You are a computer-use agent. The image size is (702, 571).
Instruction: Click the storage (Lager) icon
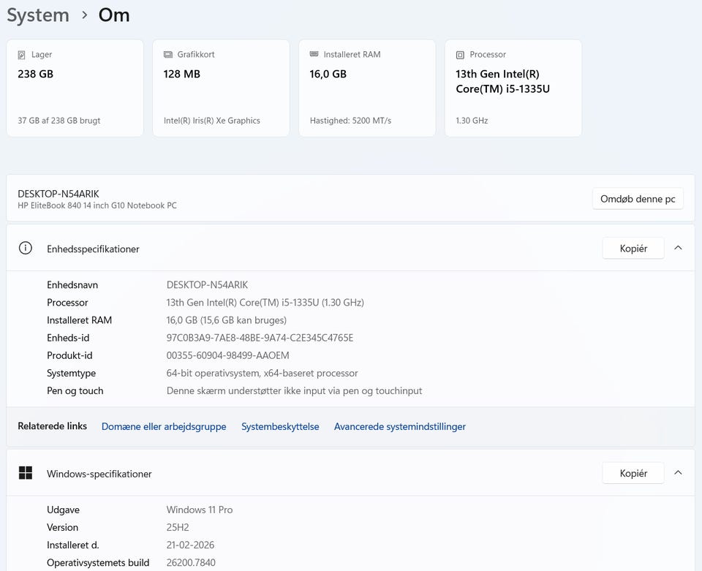click(22, 55)
